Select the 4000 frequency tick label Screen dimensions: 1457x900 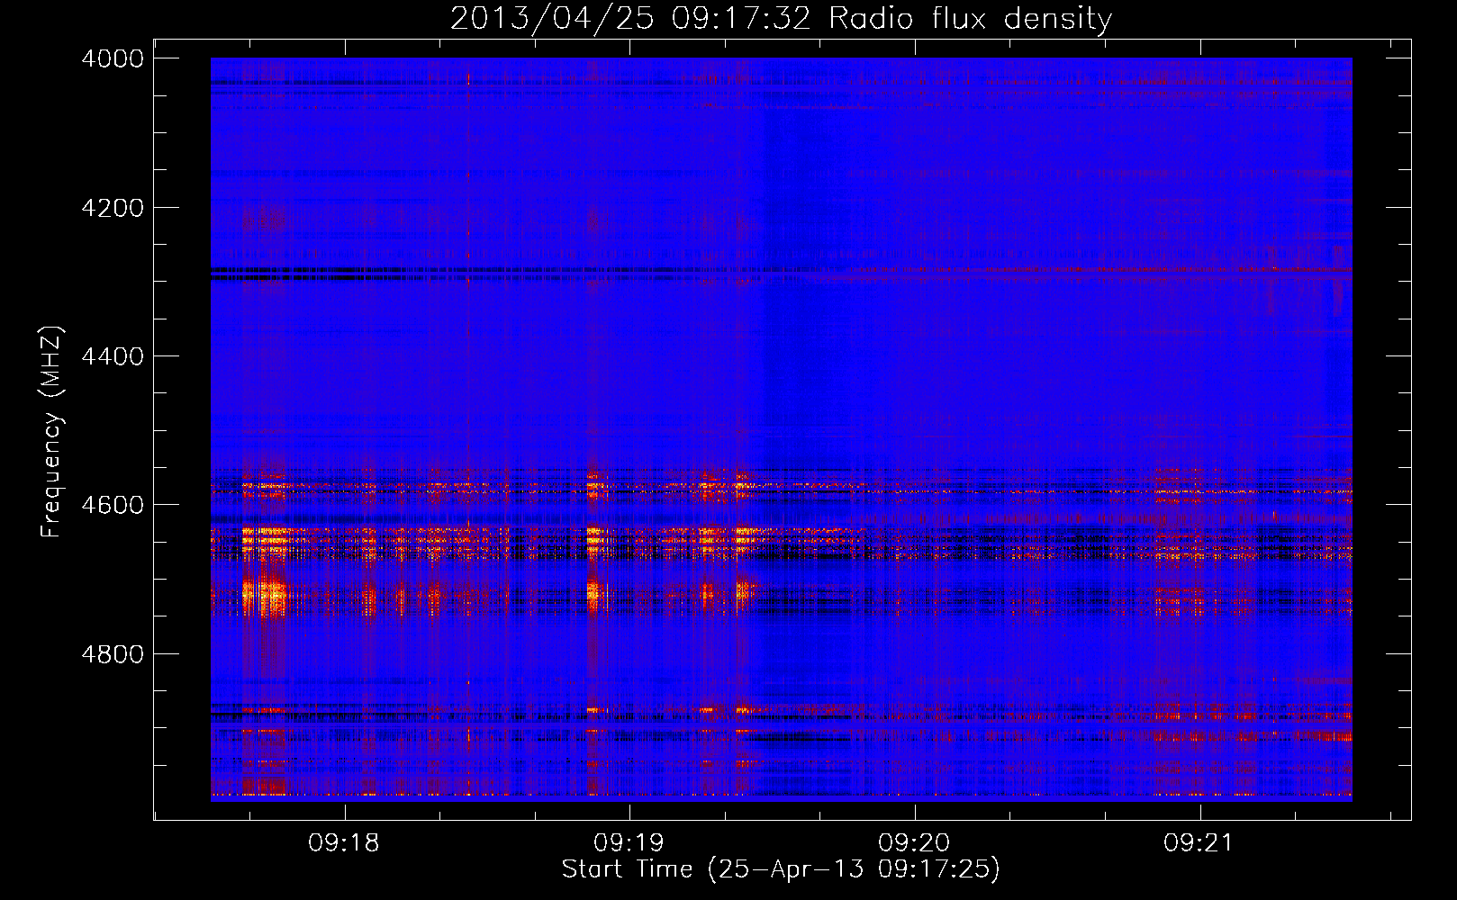[x=113, y=58]
